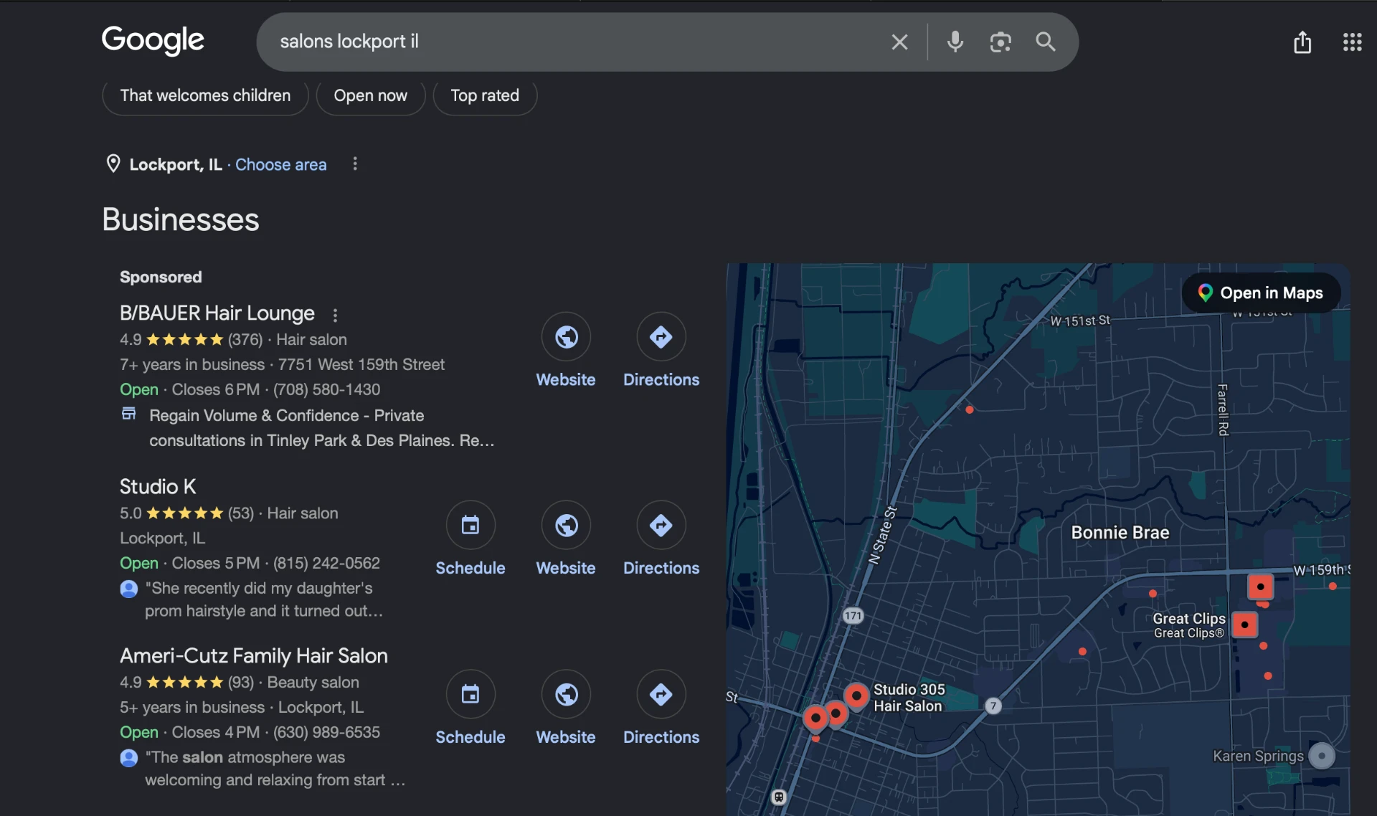Go to Google home via logo
Image resolution: width=1377 pixels, height=816 pixels.
click(153, 41)
